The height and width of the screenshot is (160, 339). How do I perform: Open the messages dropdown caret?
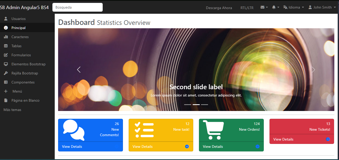(x=267, y=7)
